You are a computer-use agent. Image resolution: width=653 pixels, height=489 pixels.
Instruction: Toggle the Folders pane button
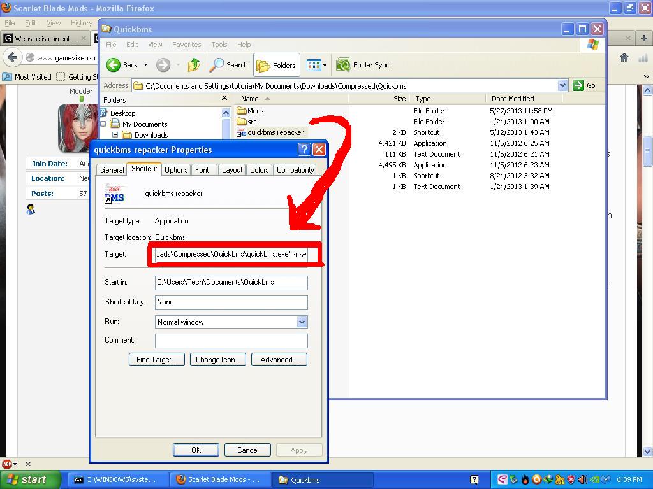click(277, 65)
